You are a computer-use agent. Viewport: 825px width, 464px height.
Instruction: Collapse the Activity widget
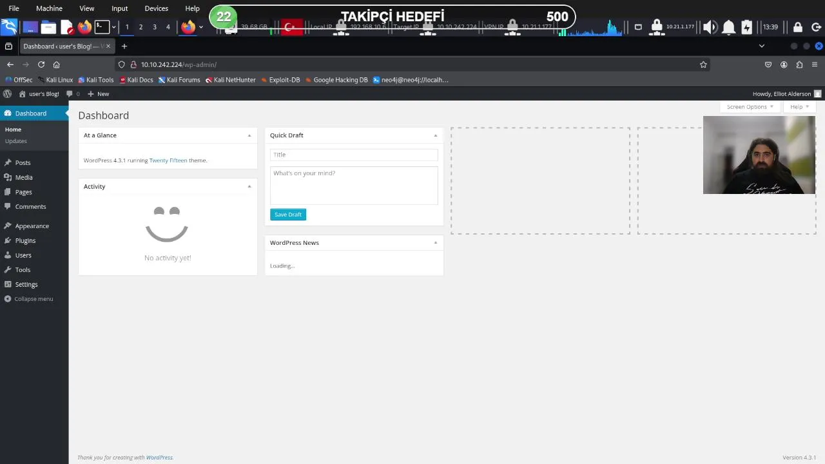249,186
